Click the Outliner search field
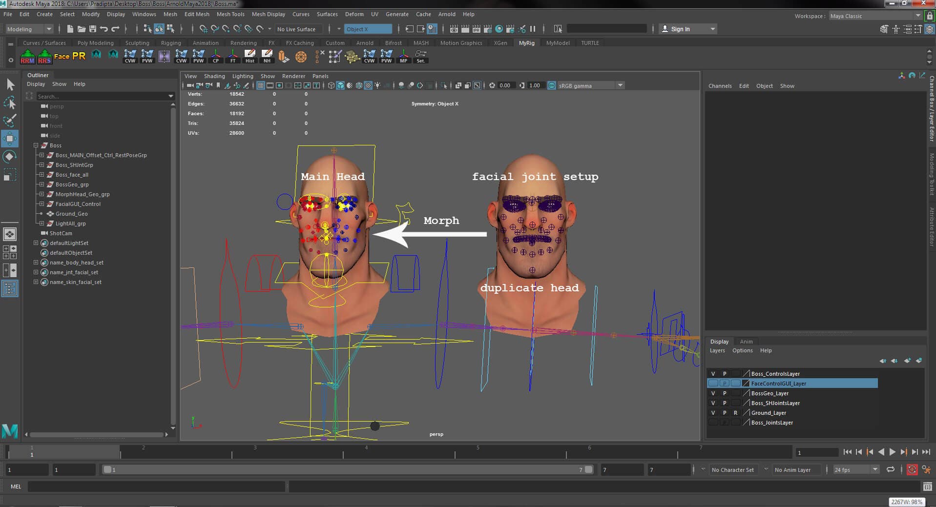Image resolution: width=936 pixels, height=507 pixels. click(x=103, y=97)
